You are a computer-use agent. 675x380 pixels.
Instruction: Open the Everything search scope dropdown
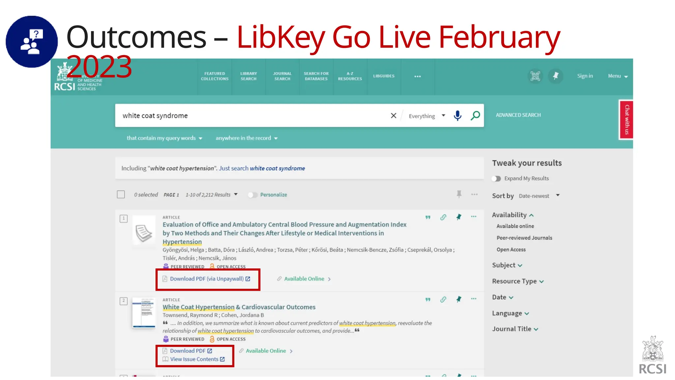(x=427, y=116)
